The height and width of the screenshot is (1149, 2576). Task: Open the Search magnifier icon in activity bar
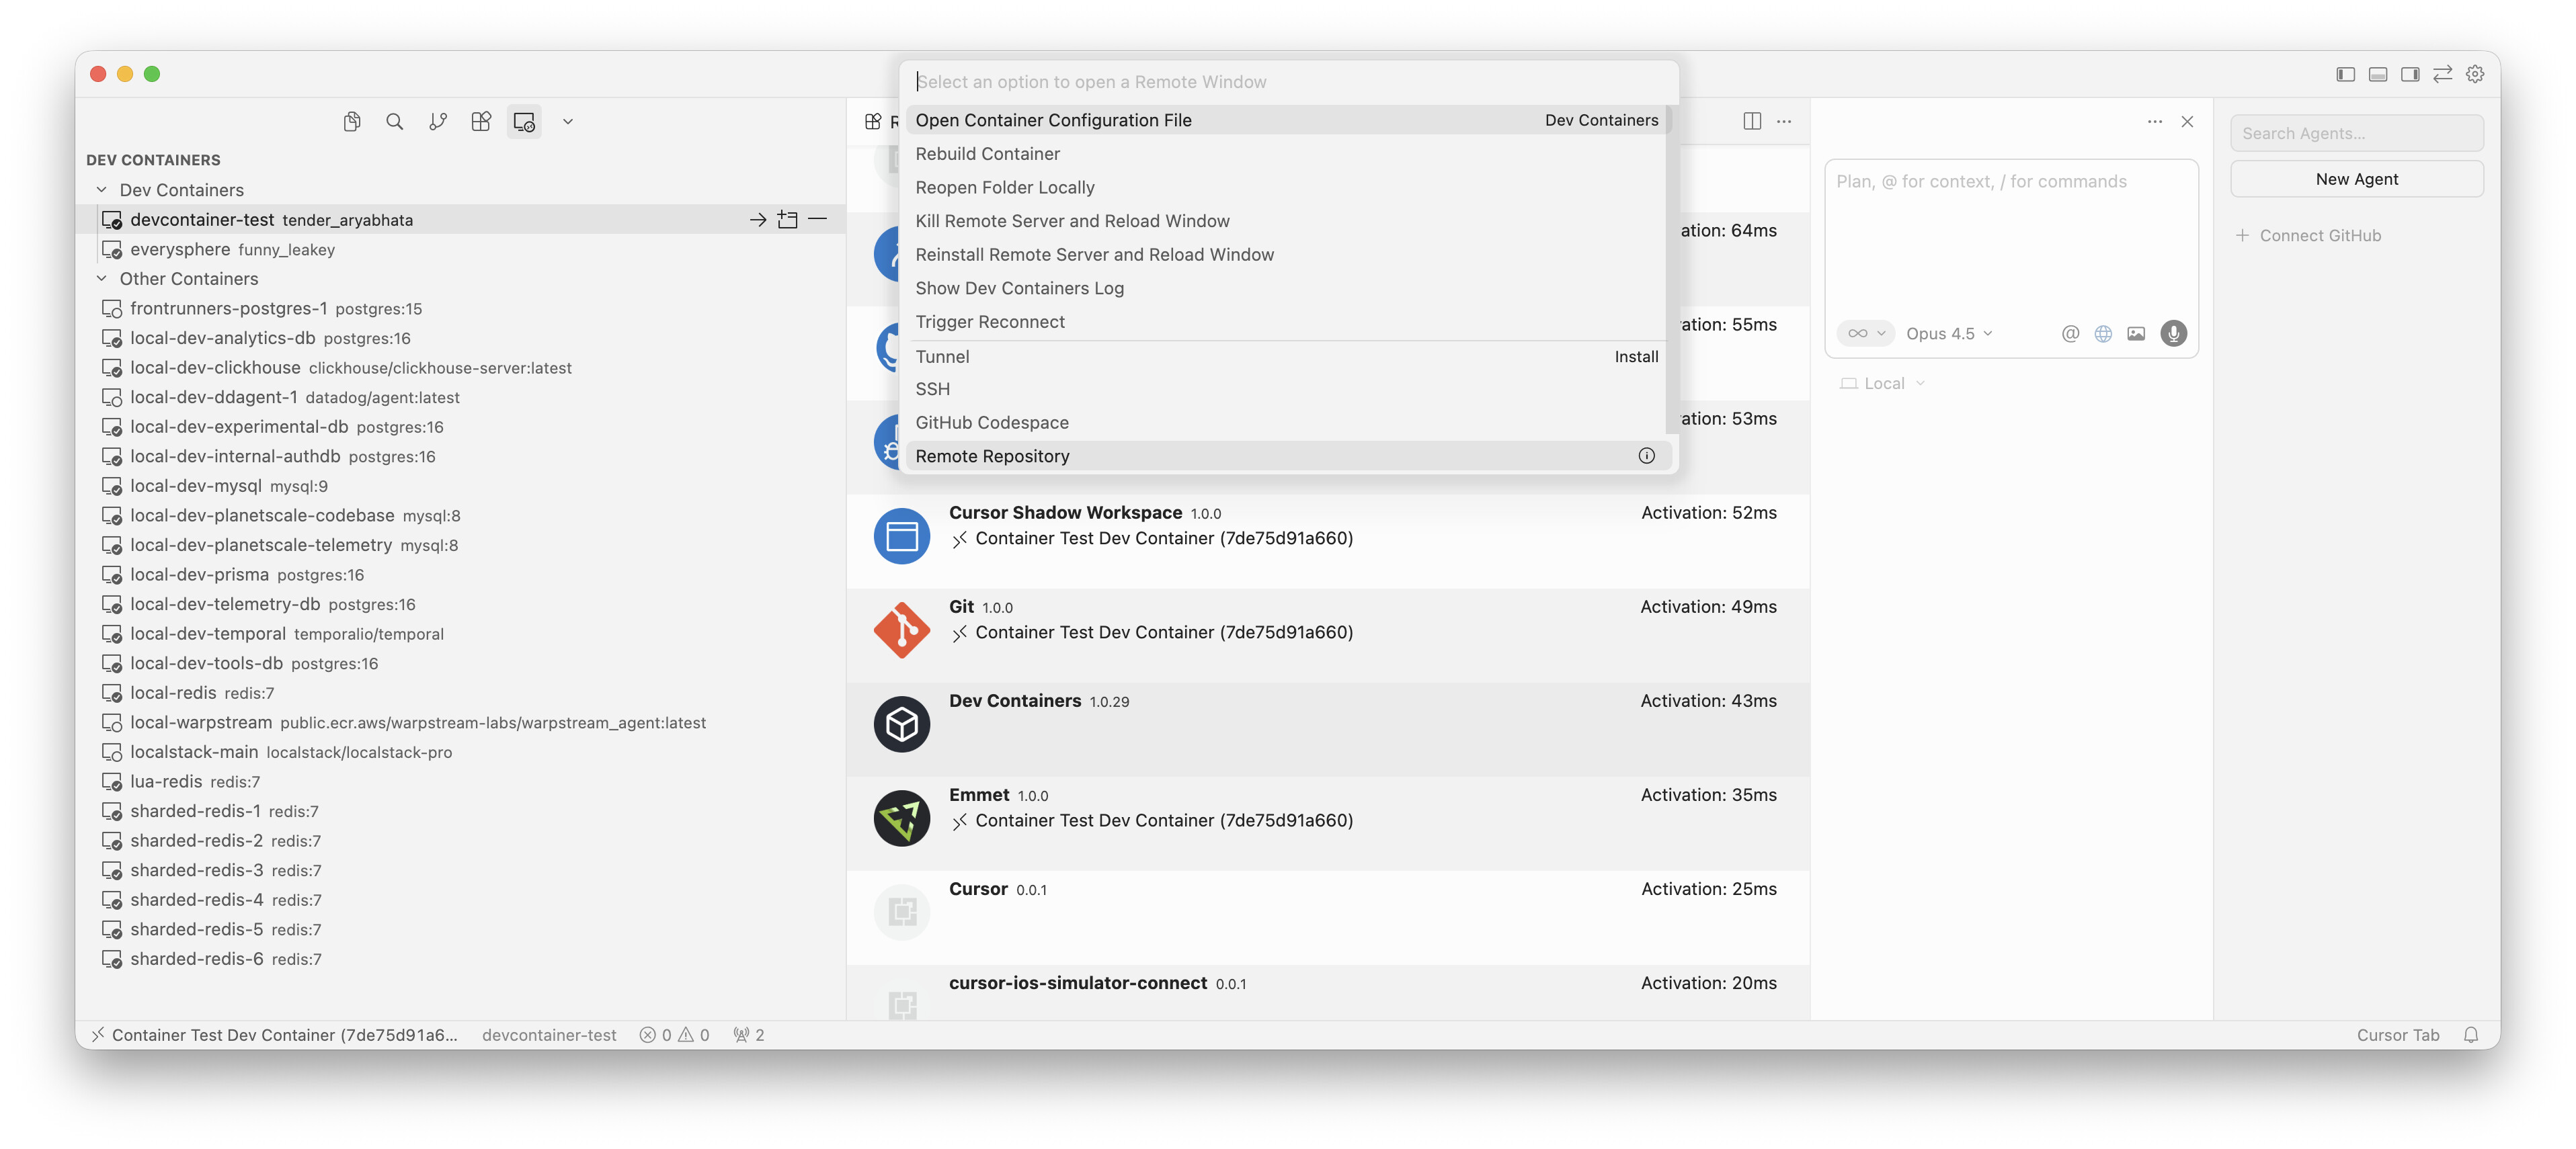[x=395, y=122]
